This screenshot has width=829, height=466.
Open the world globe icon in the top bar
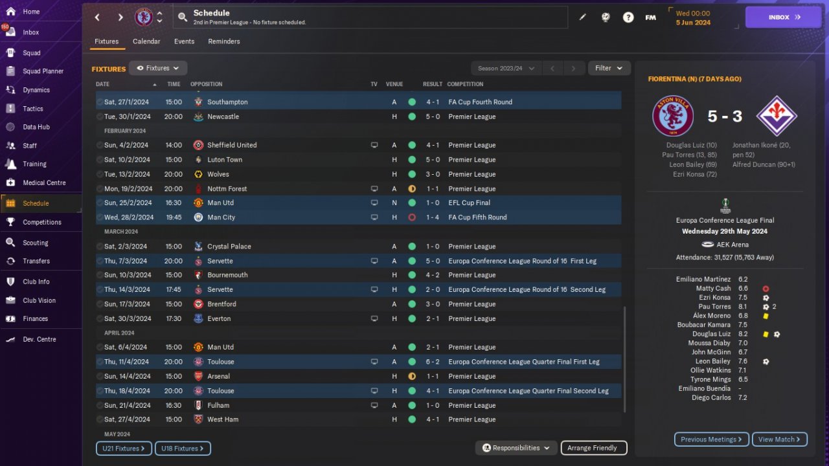coord(606,17)
